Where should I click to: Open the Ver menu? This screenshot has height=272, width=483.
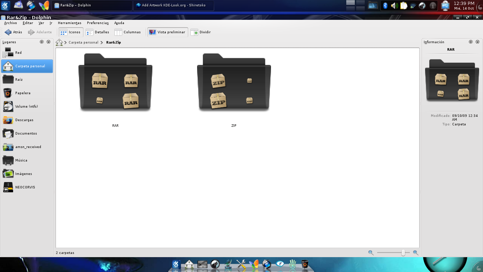pos(41,23)
